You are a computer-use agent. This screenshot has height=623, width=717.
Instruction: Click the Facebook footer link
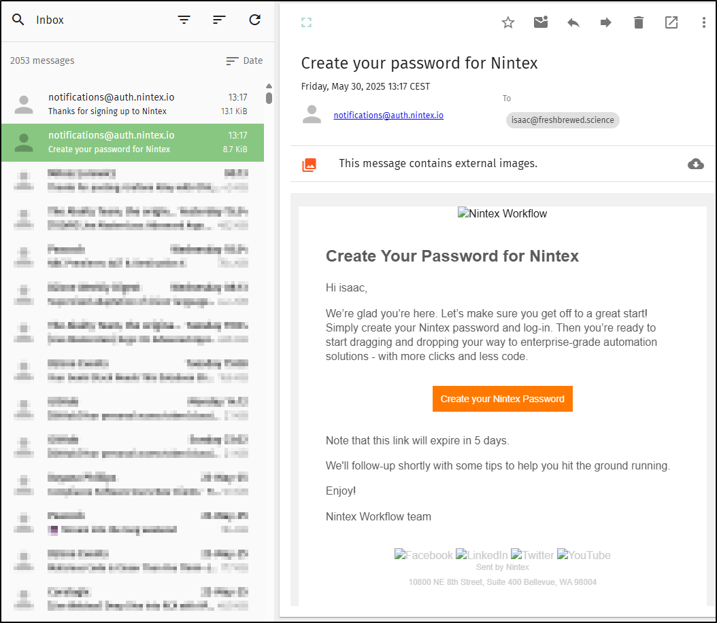tap(423, 555)
